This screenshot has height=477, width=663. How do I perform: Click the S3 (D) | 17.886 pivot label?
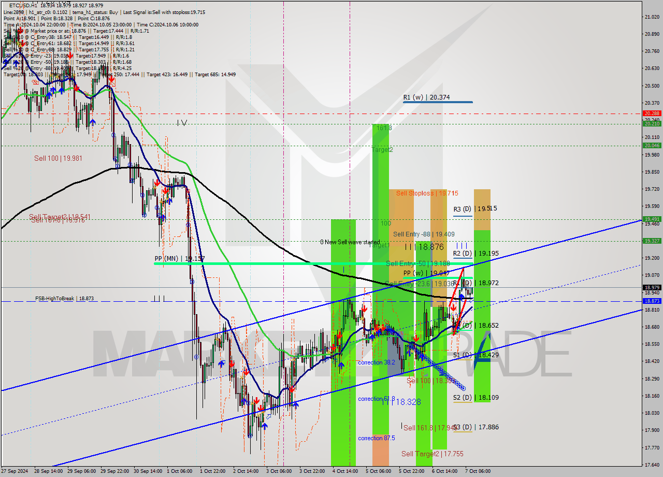[x=476, y=427]
